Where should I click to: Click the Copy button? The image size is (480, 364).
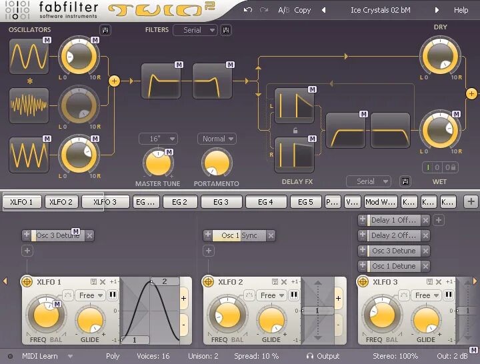click(x=303, y=10)
